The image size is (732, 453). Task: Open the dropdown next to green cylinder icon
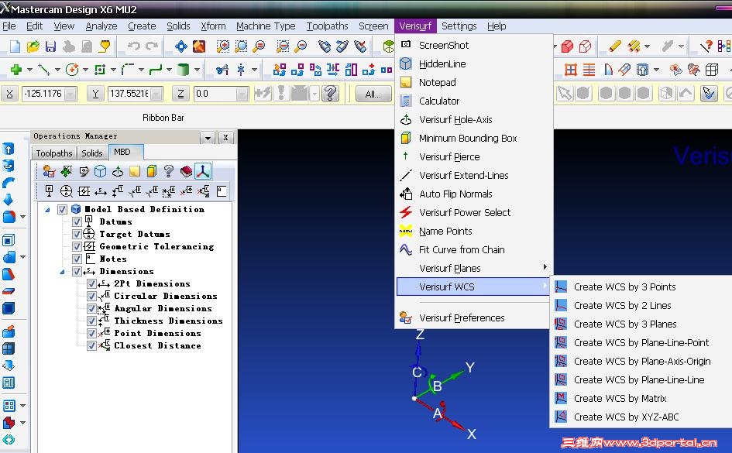pos(197,70)
